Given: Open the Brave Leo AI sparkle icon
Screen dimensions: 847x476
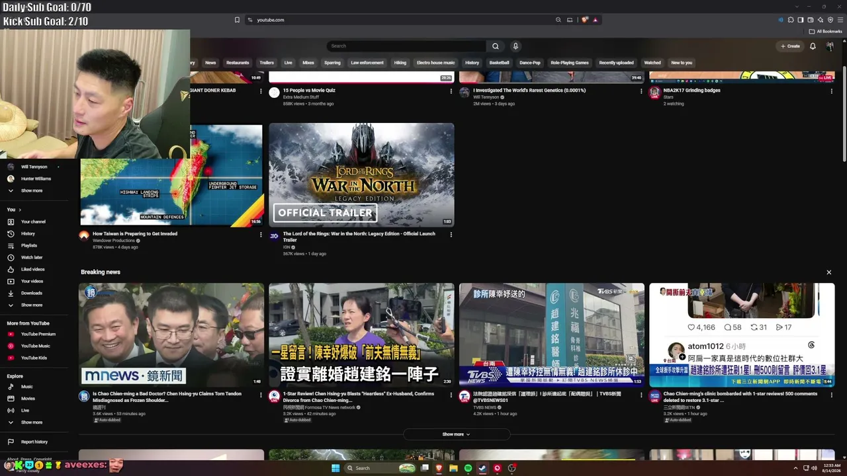Looking at the screenshot, I should 821,20.
